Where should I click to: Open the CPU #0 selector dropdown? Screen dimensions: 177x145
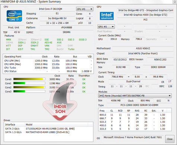pyautogui.click(x=85, y=9)
